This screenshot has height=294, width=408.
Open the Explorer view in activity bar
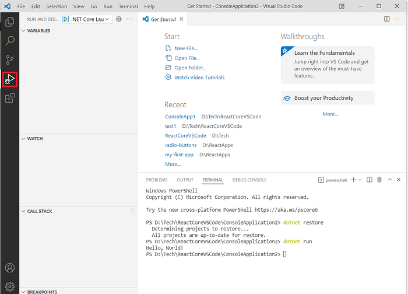coord(10,22)
